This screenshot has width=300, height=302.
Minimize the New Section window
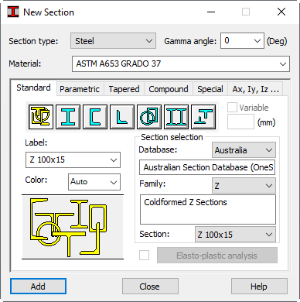pyautogui.click(x=211, y=12)
